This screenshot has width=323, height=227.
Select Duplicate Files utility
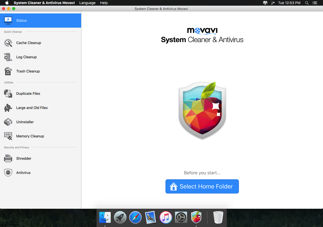pos(41,94)
